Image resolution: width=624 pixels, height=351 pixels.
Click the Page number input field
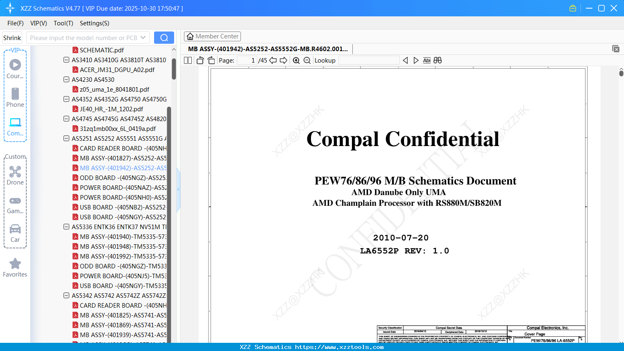pos(247,61)
